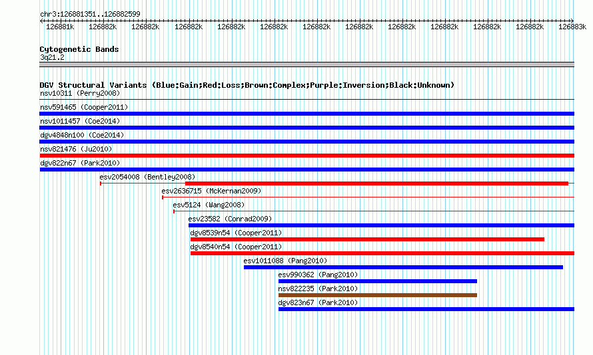Select the dgv822n67 blue gain bar

[x=306, y=170]
